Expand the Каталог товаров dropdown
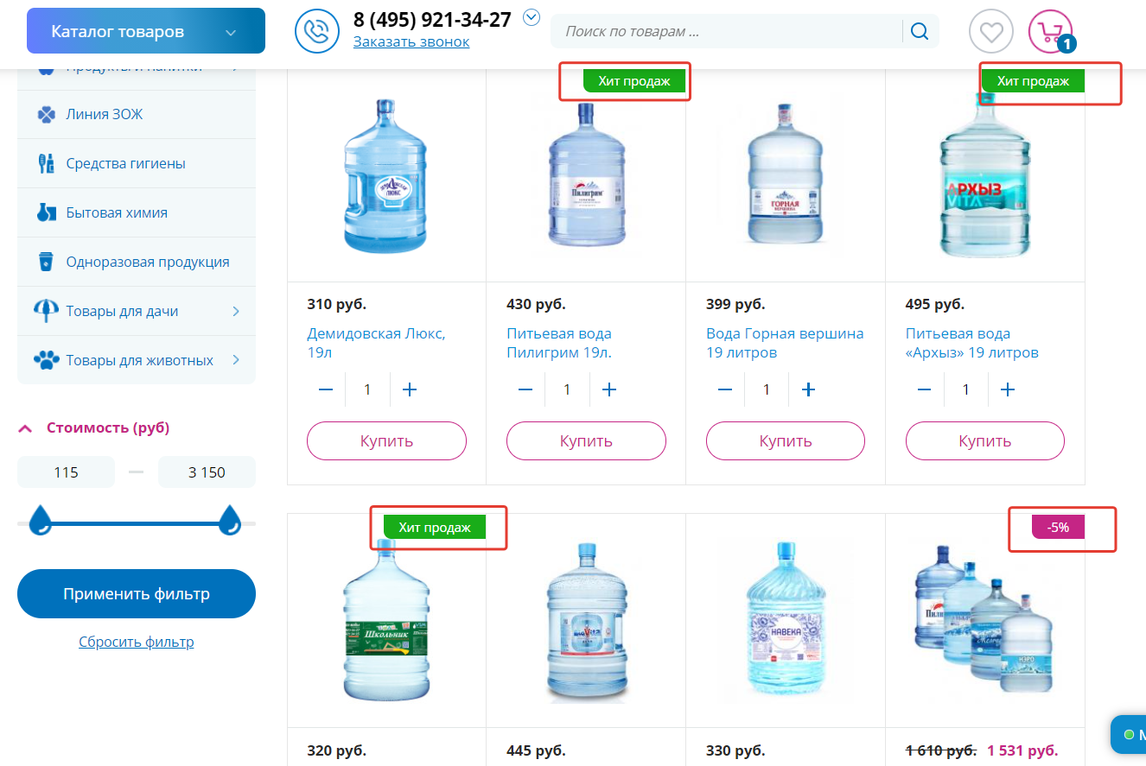Image resolution: width=1146 pixels, height=766 pixels. coord(145,31)
